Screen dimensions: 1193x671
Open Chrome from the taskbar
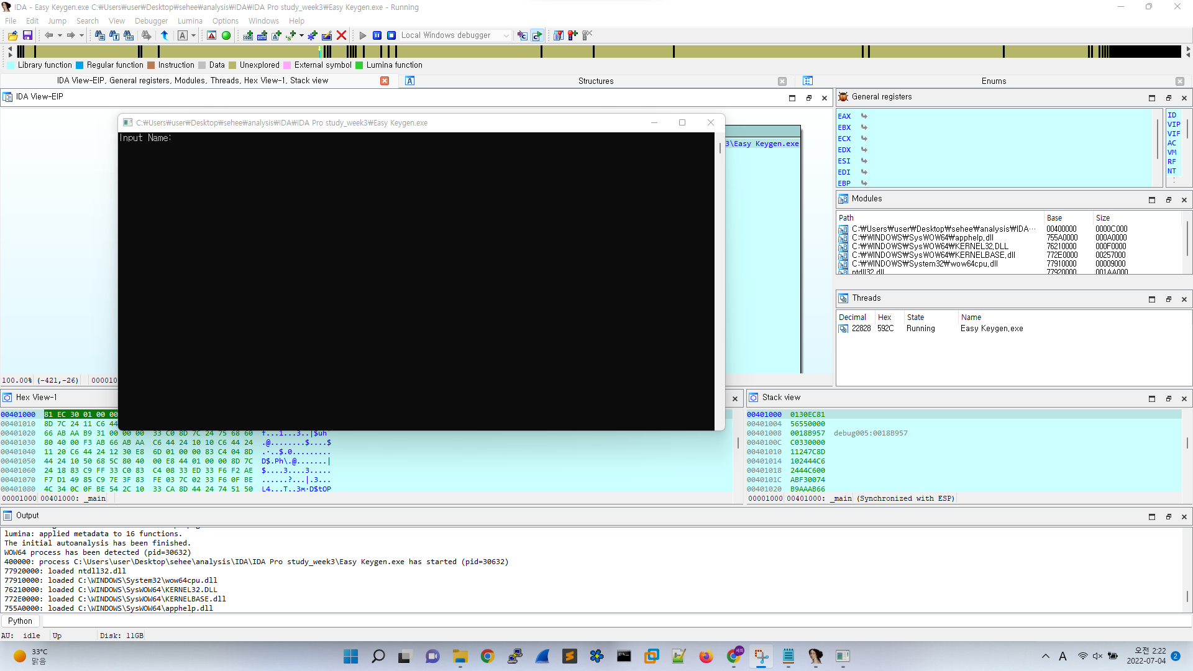point(487,656)
